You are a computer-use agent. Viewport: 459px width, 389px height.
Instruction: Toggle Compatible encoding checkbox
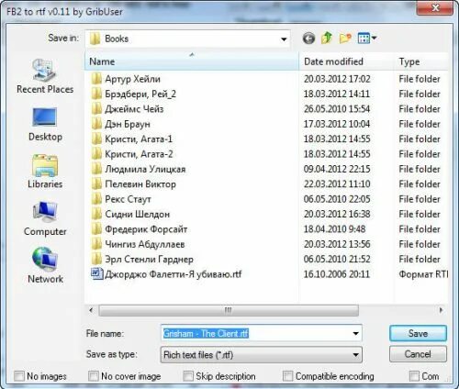[x=287, y=376]
